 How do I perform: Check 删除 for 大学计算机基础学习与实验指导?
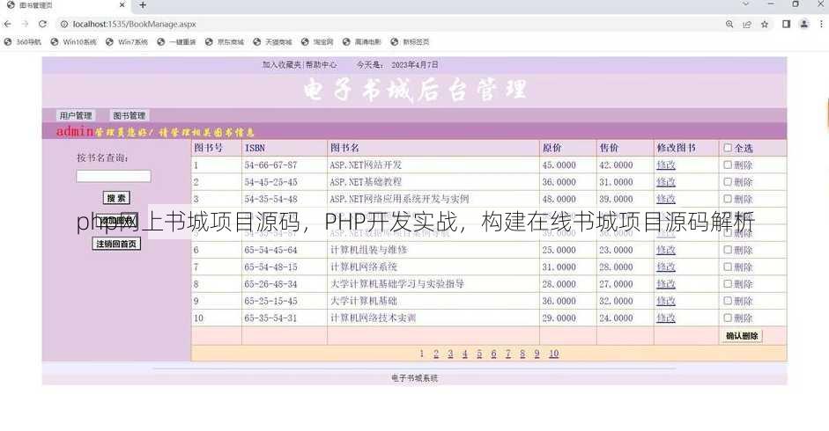pos(728,283)
